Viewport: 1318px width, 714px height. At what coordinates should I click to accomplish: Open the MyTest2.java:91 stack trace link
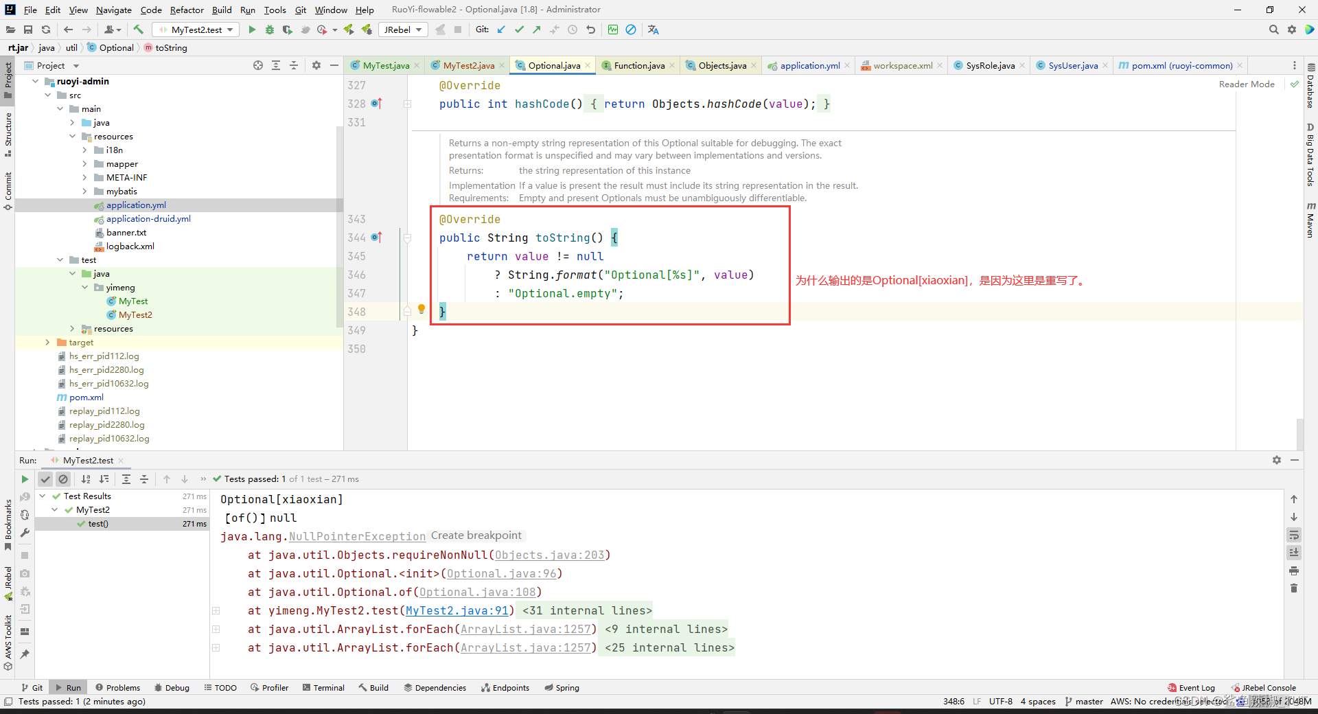[x=457, y=610]
